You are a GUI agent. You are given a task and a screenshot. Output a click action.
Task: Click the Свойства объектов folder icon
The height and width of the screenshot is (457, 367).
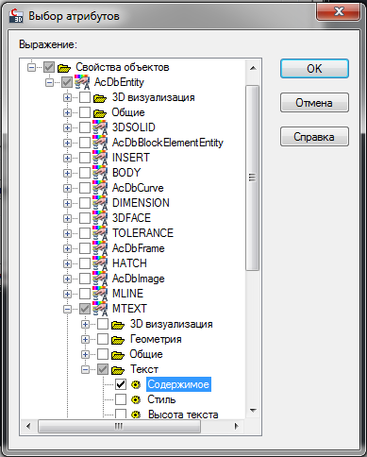pos(64,67)
